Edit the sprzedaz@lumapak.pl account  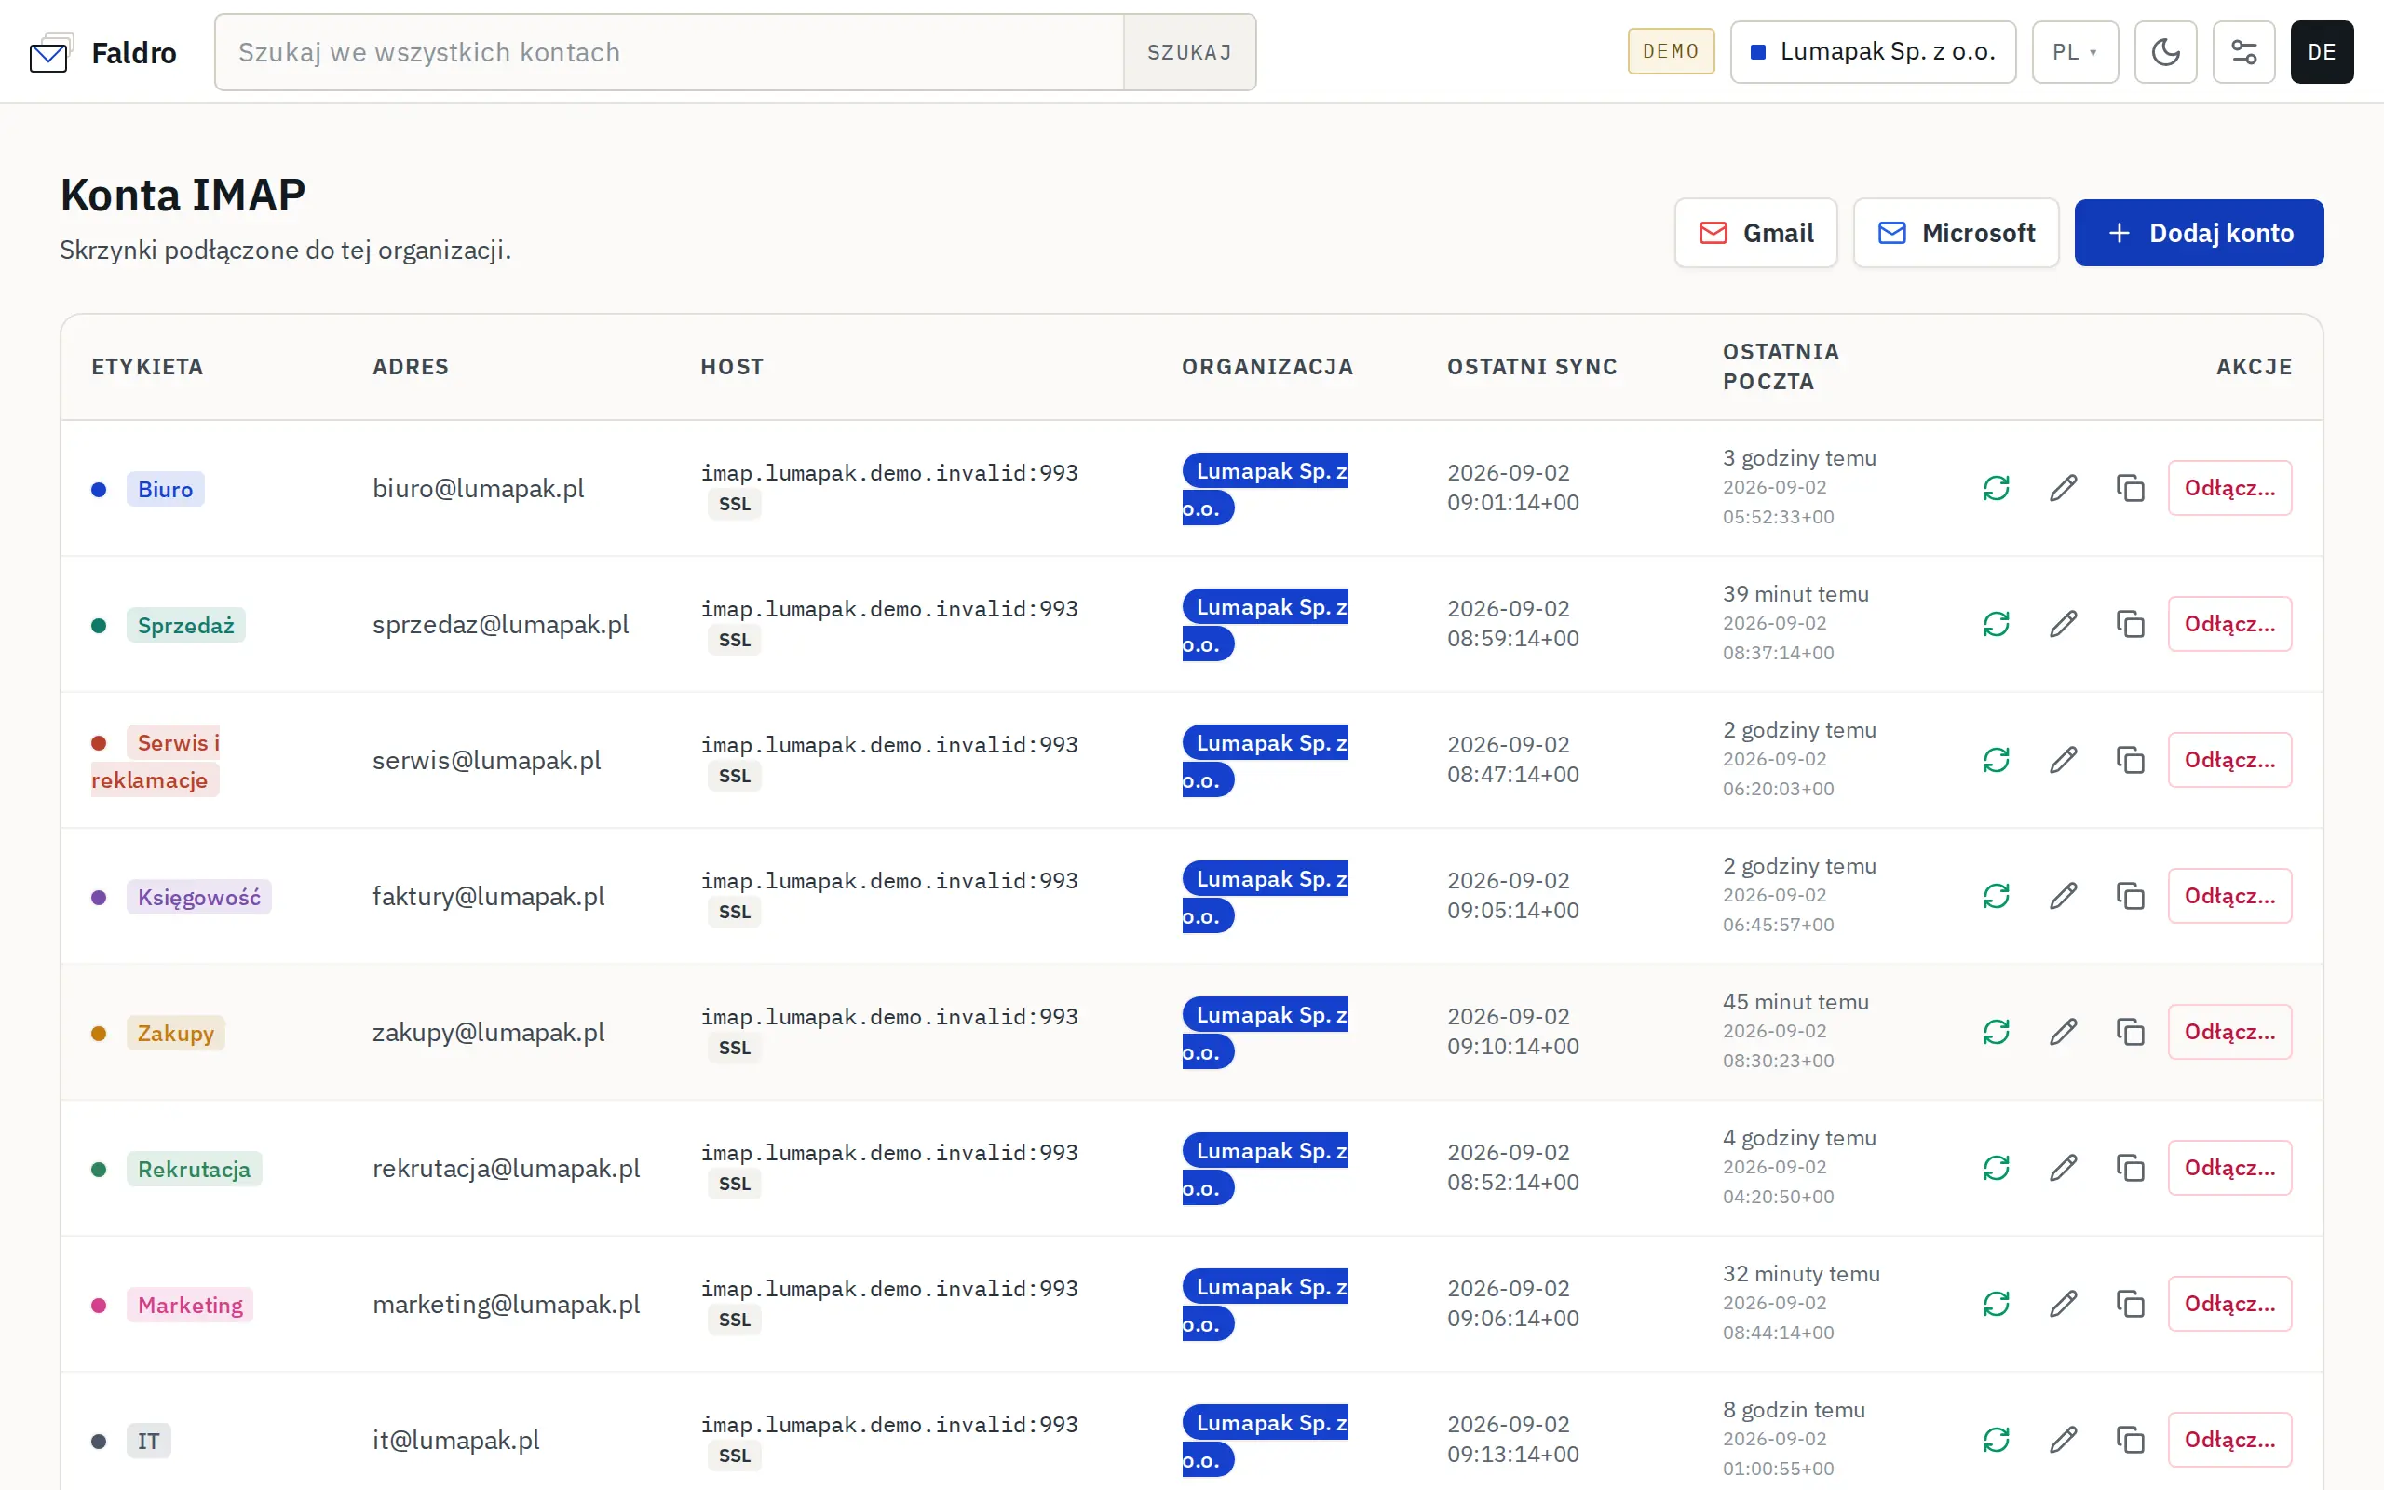2063,624
